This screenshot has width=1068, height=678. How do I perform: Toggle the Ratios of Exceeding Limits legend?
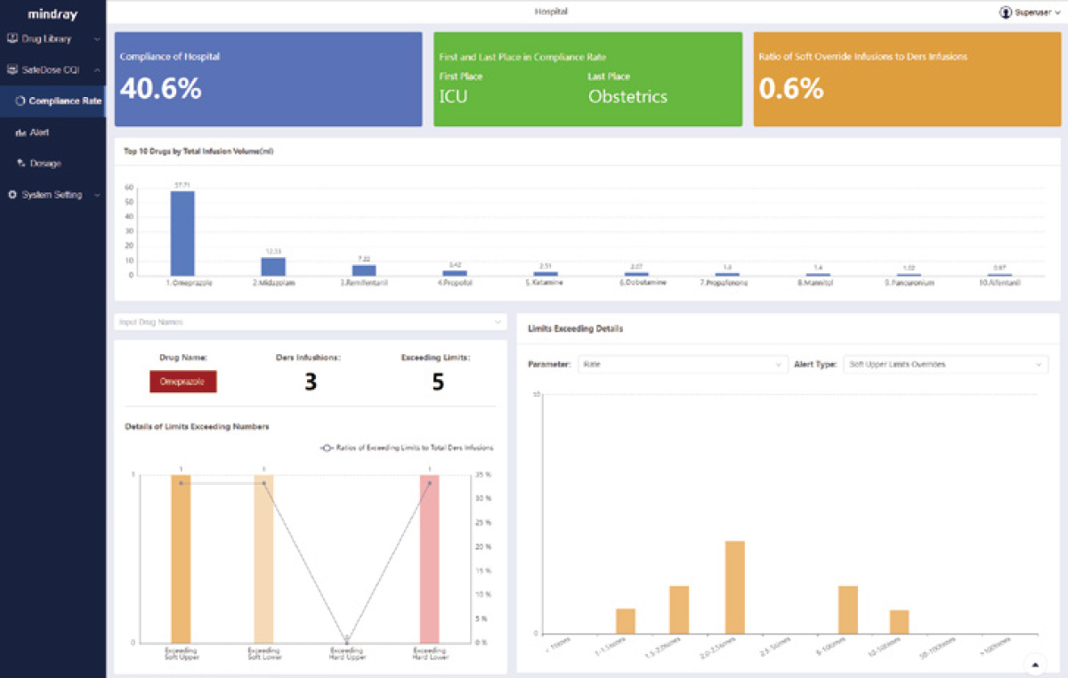(407, 448)
